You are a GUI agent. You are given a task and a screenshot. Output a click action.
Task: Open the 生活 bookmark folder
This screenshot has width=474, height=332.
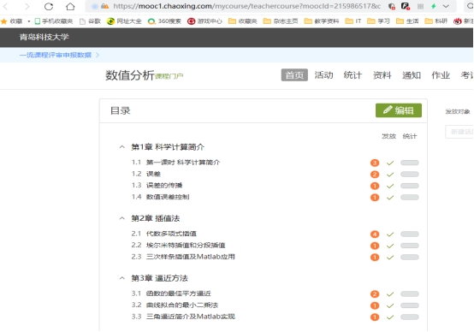[x=407, y=21]
